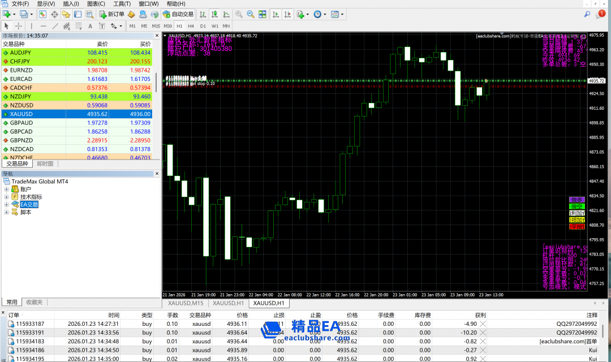Viewport: 611px width, 362px height.
Task: Click the 新订单 new order button
Action: pos(111,14)
